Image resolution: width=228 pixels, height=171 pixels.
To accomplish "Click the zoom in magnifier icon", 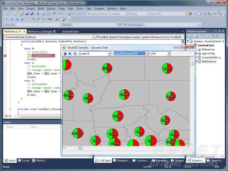I will point(70,54).
